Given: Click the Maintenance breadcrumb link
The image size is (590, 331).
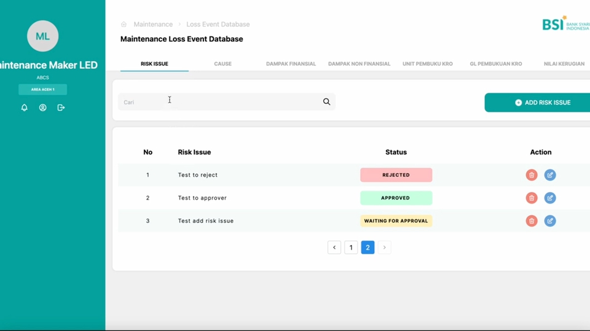Looking at the screenshot, I should (x=153, y=25).
